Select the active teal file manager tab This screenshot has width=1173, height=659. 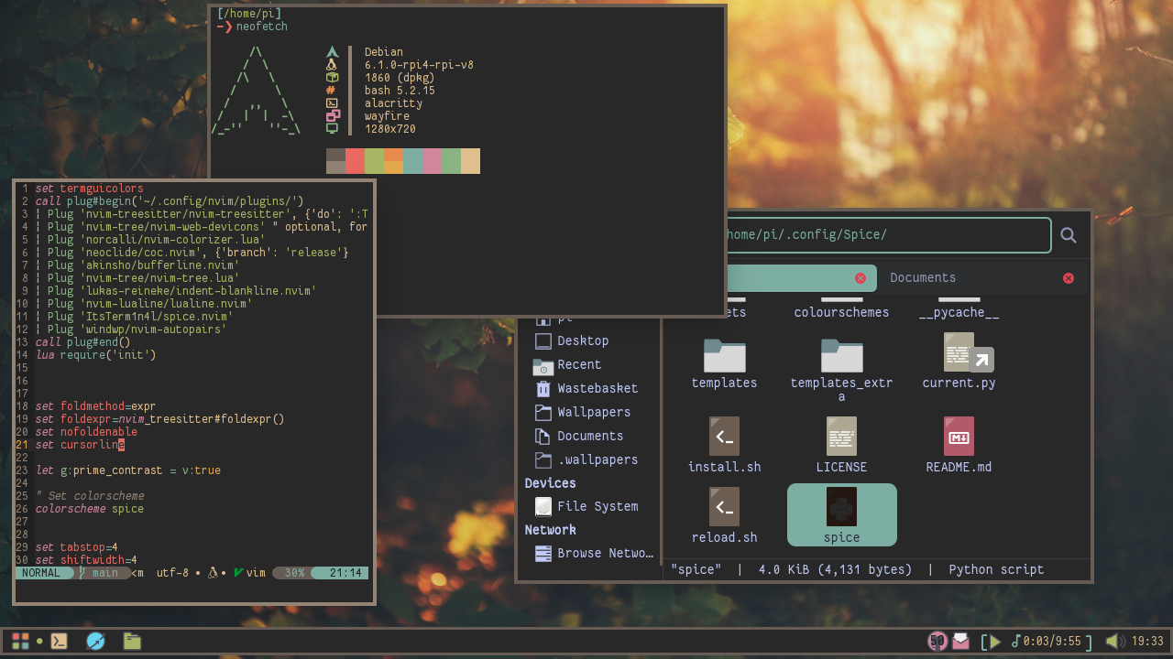click(801, 277)
